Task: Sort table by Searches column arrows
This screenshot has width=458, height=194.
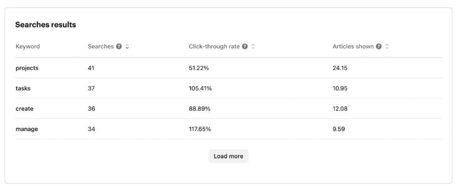Action: click(x=127, y=47)
